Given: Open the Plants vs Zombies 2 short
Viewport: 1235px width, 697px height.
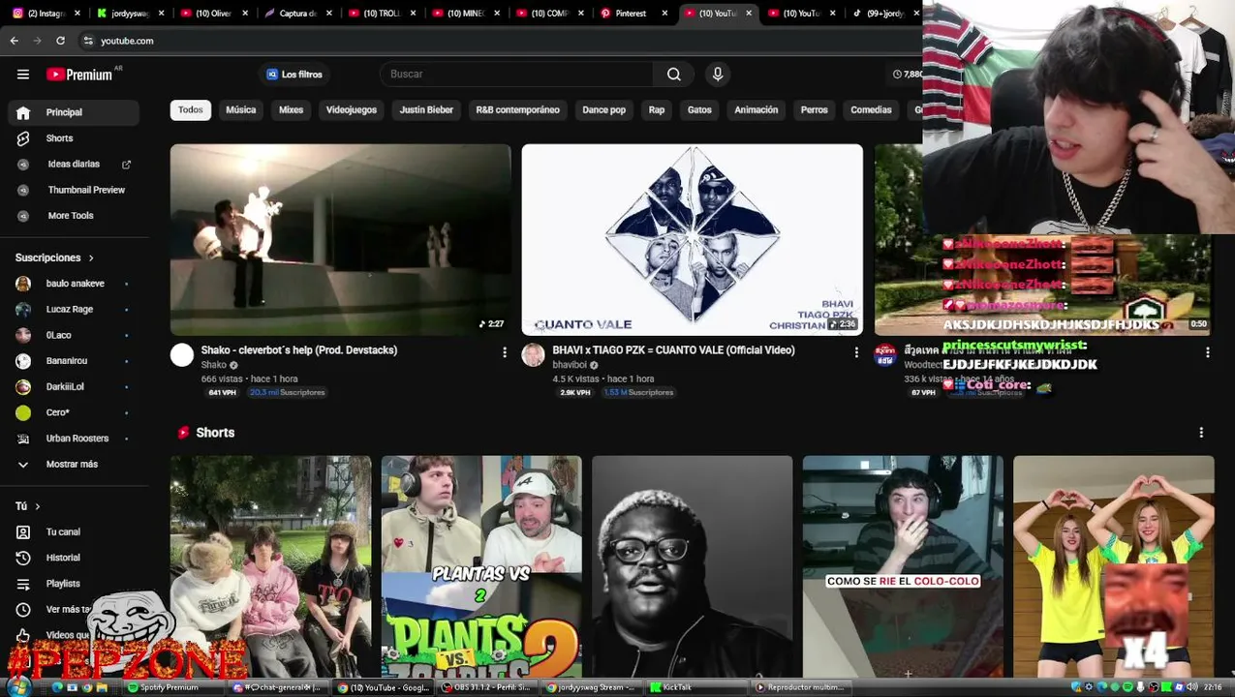Looking at the screenshot, I should pos(481,566).
